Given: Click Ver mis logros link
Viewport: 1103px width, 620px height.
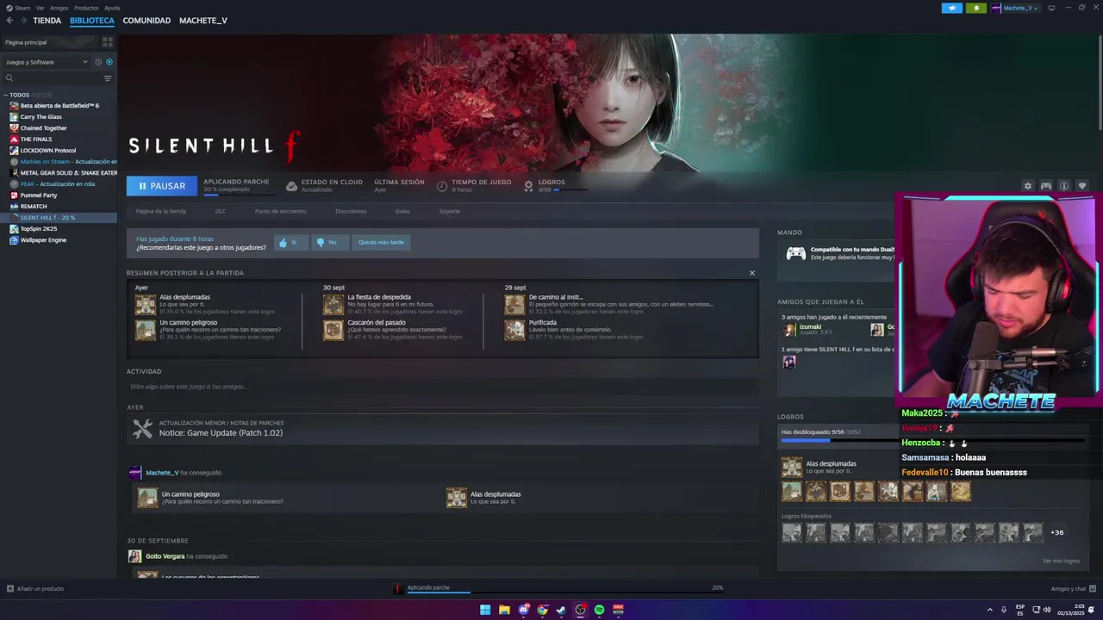Looking at the screenshot, I should (1061, 561).
